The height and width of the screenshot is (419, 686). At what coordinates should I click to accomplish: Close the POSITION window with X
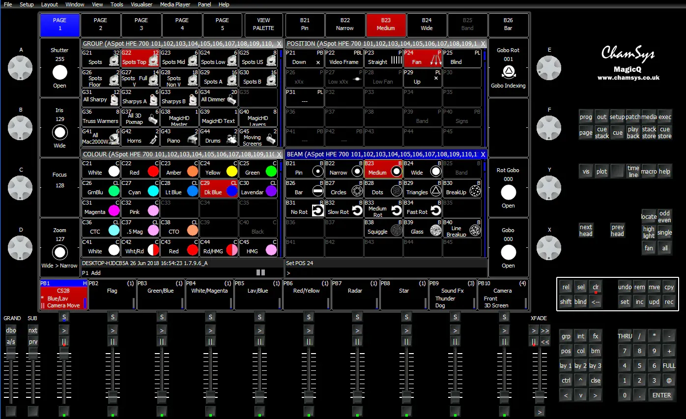(x=483, y=44)
